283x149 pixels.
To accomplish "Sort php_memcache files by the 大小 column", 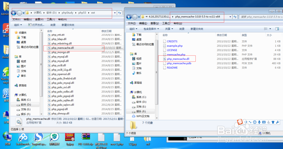I will click(269, 35).
